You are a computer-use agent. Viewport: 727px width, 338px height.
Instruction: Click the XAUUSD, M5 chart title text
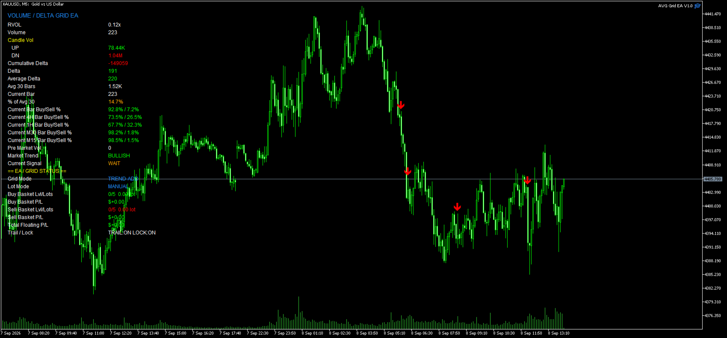[33, 4]
